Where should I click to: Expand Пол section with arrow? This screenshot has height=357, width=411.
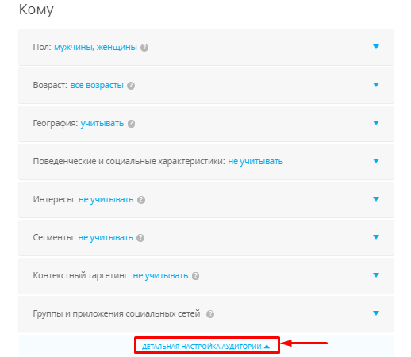(376, 47)
